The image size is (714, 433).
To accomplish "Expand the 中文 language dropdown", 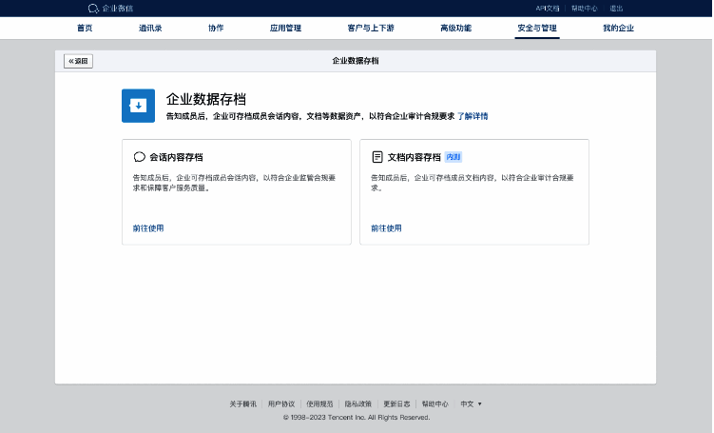I will pos(471,403).
